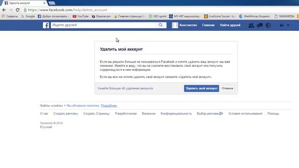Expand the account settings dropdown arrow
Screen dimensions: 299x168
[288, 25]
